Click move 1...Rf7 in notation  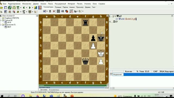(x=113, y=22)
